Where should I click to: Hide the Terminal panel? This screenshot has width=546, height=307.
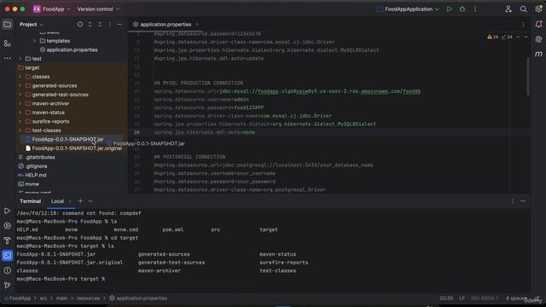[523, 201]
